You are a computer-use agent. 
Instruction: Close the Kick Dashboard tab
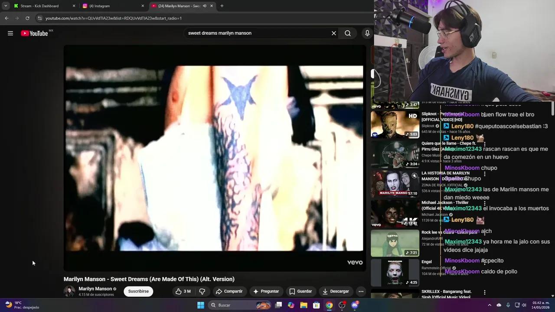[x=74, y=6]
